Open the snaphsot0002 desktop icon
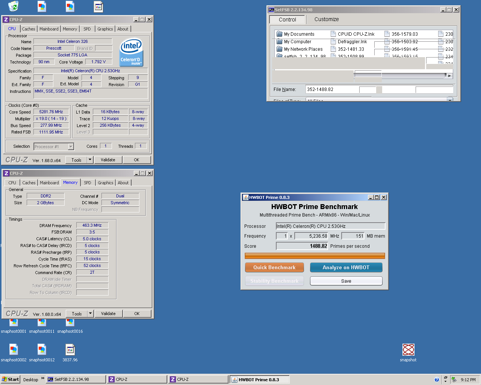The image size is (481, 385). click(14, 353)
